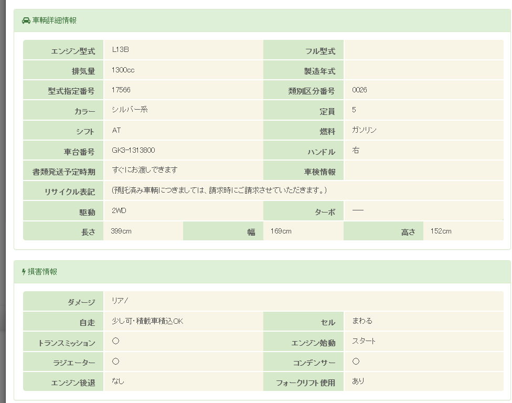512x403 pixels.
Task: Click the classification number 0026
Action: click(359, 90)
